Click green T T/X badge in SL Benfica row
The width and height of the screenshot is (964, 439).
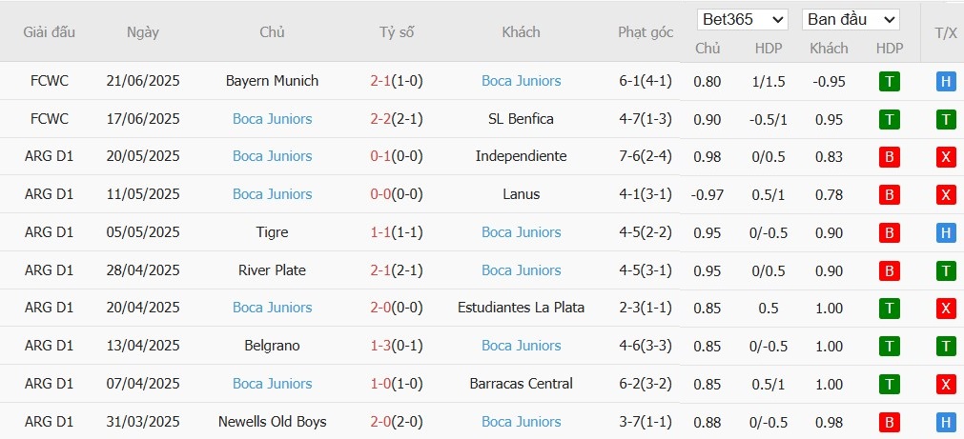tap(946, 119)
